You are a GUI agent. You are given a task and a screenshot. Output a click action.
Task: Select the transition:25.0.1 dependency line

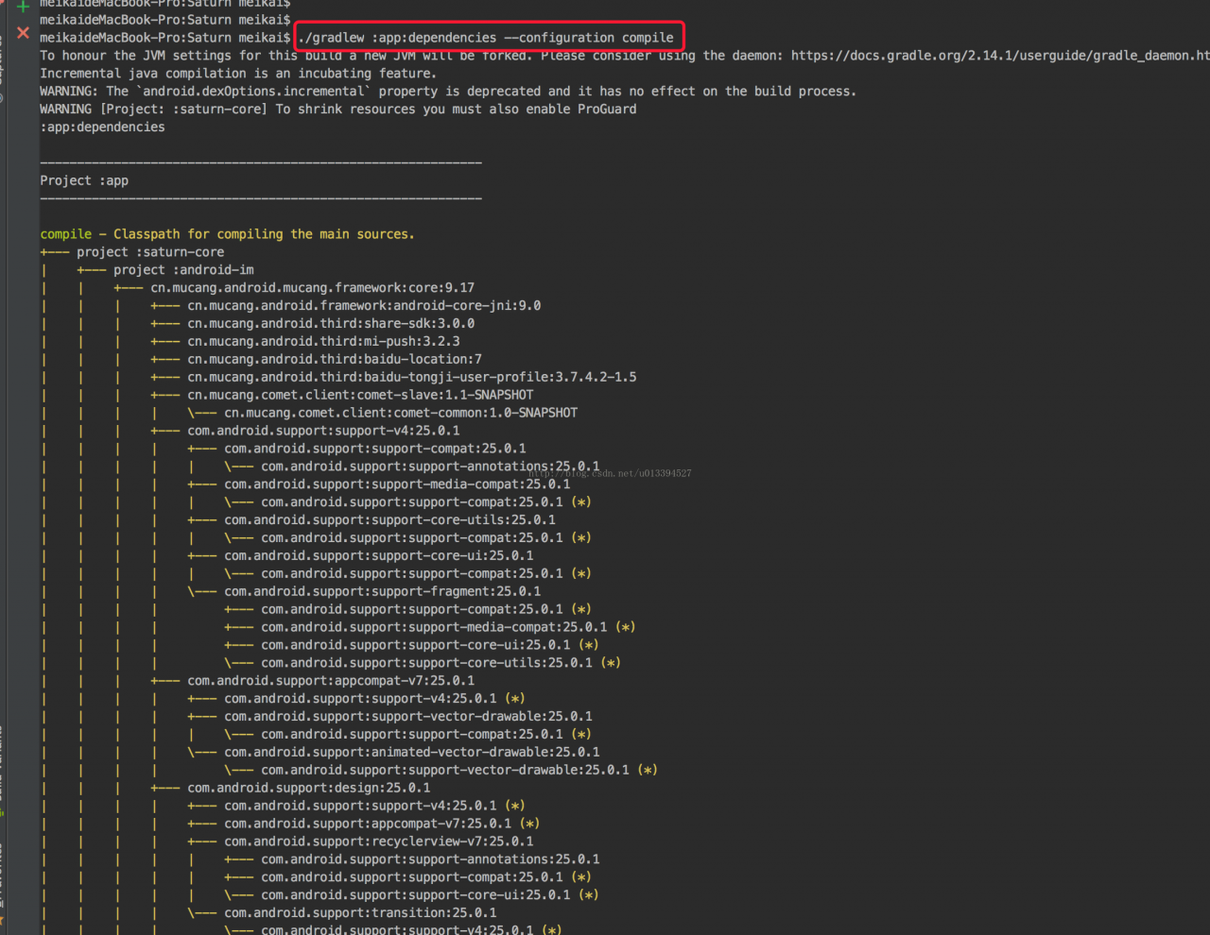point(360,913)
